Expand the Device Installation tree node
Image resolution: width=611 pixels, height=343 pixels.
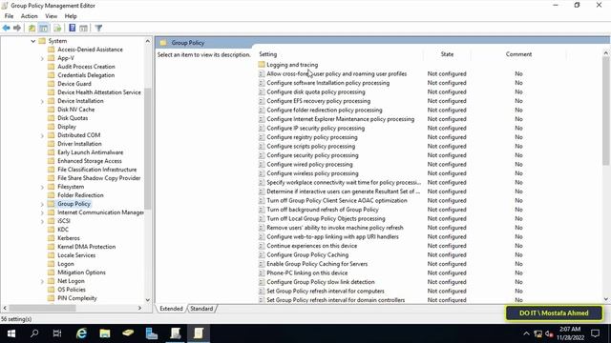pos(42,101)
